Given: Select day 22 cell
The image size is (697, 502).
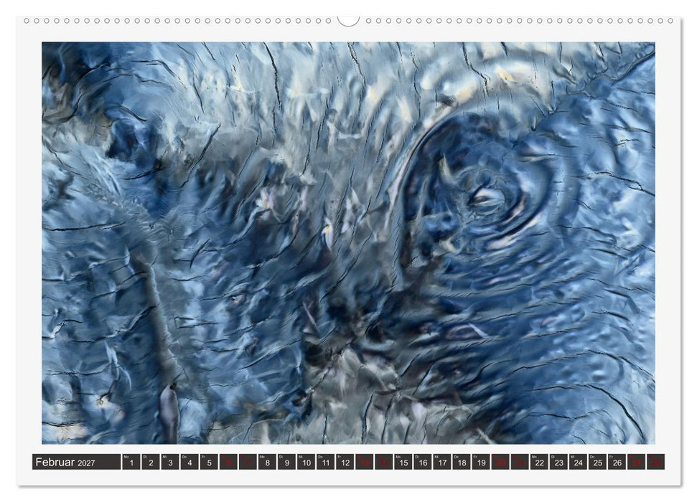Looking at the screenshot, I should pyautogui.click(x=539, y=462).
